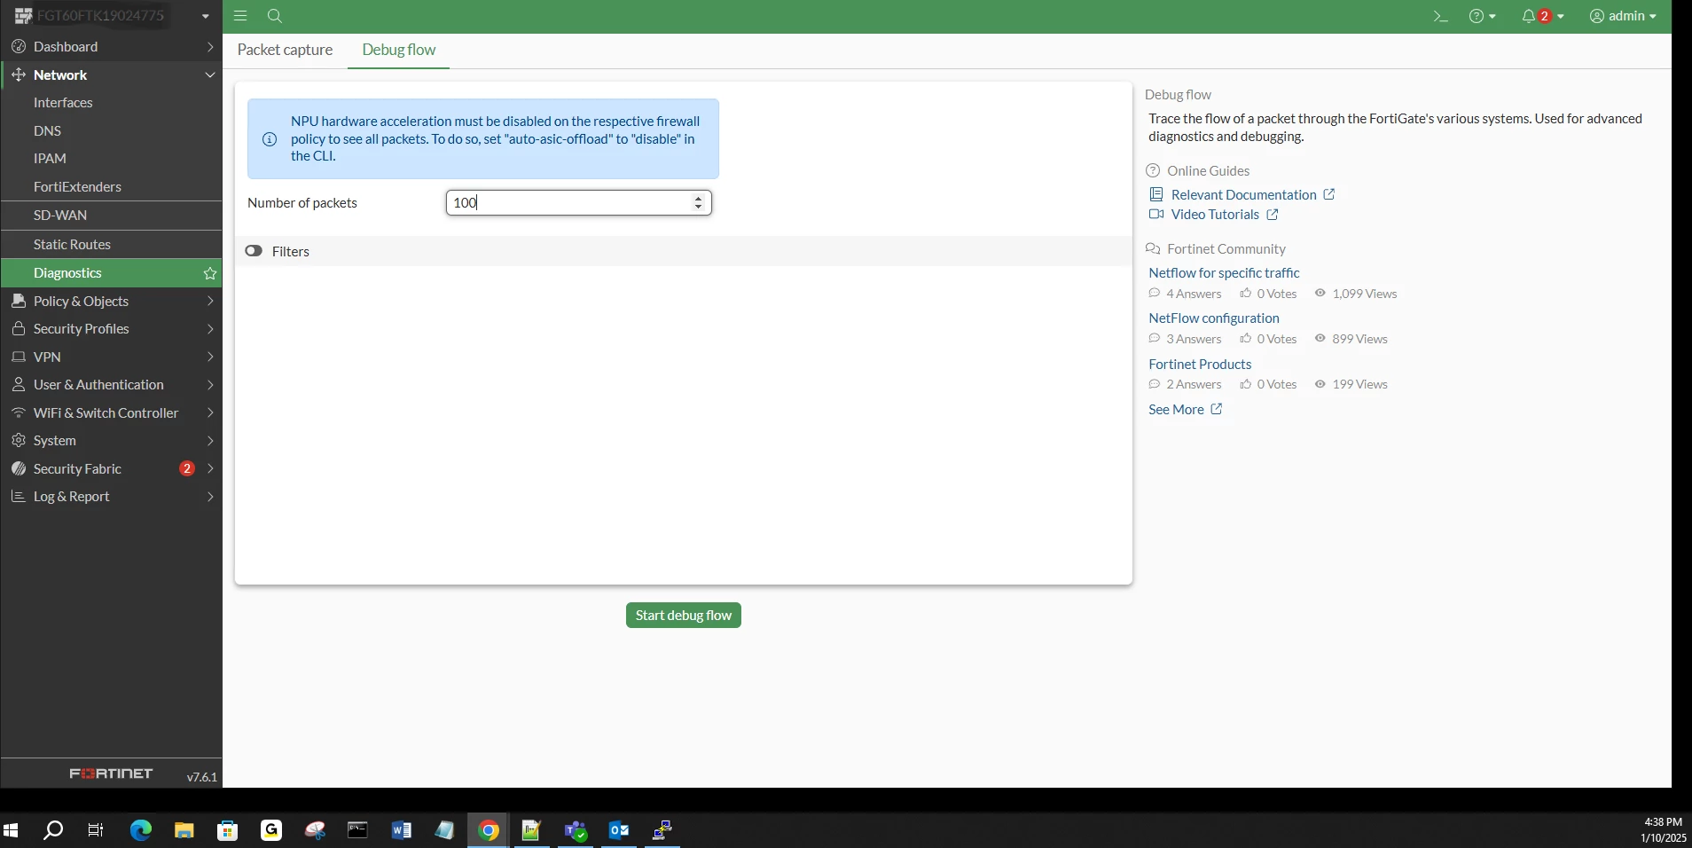Open the search magnifier in header
Screen dimensions: 1692x848
click(275, 16)
